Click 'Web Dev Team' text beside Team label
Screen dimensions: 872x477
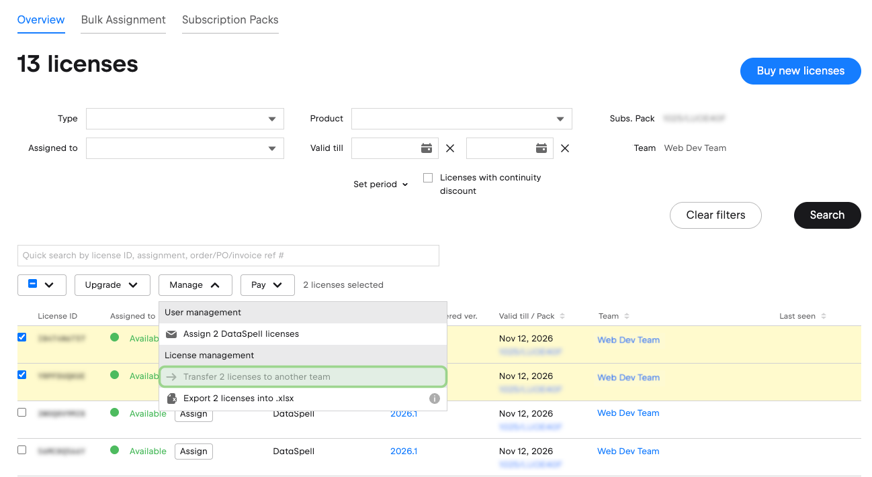click(695, 148)
